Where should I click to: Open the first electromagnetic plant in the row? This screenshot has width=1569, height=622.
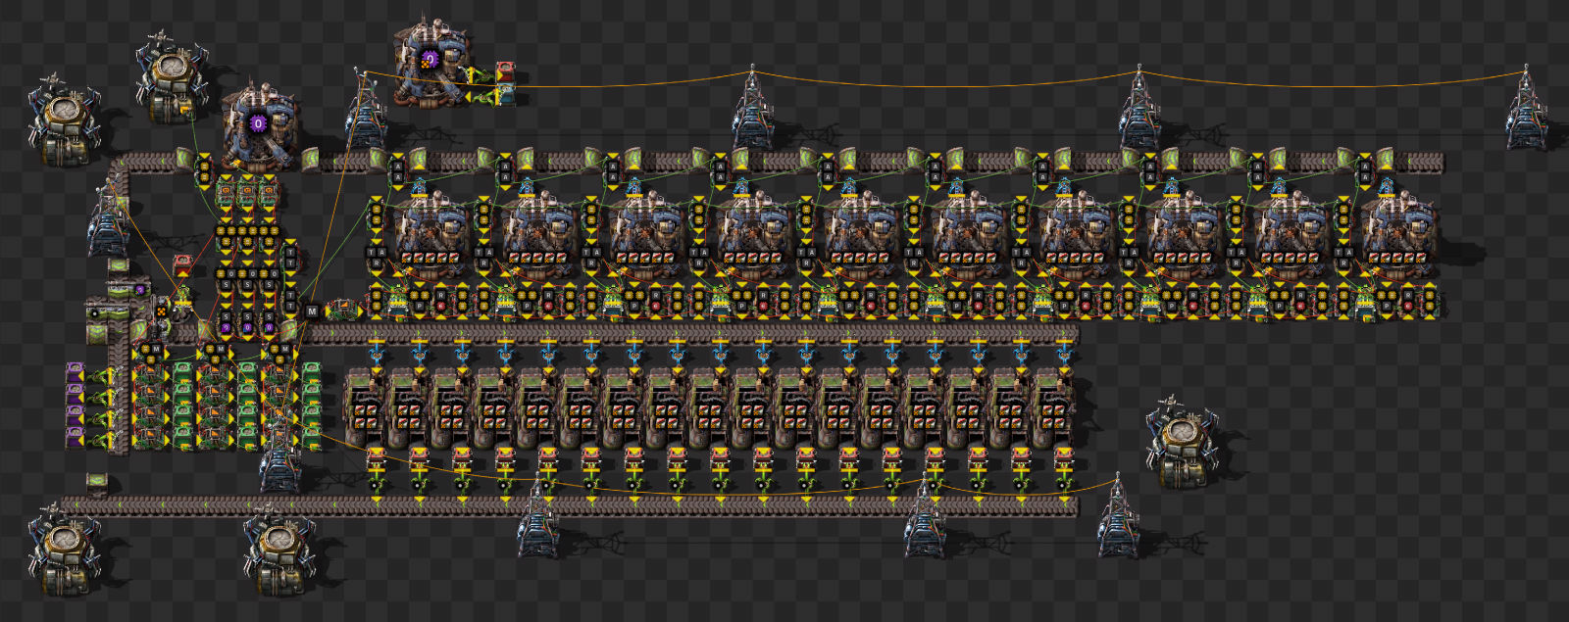[430, 235]
